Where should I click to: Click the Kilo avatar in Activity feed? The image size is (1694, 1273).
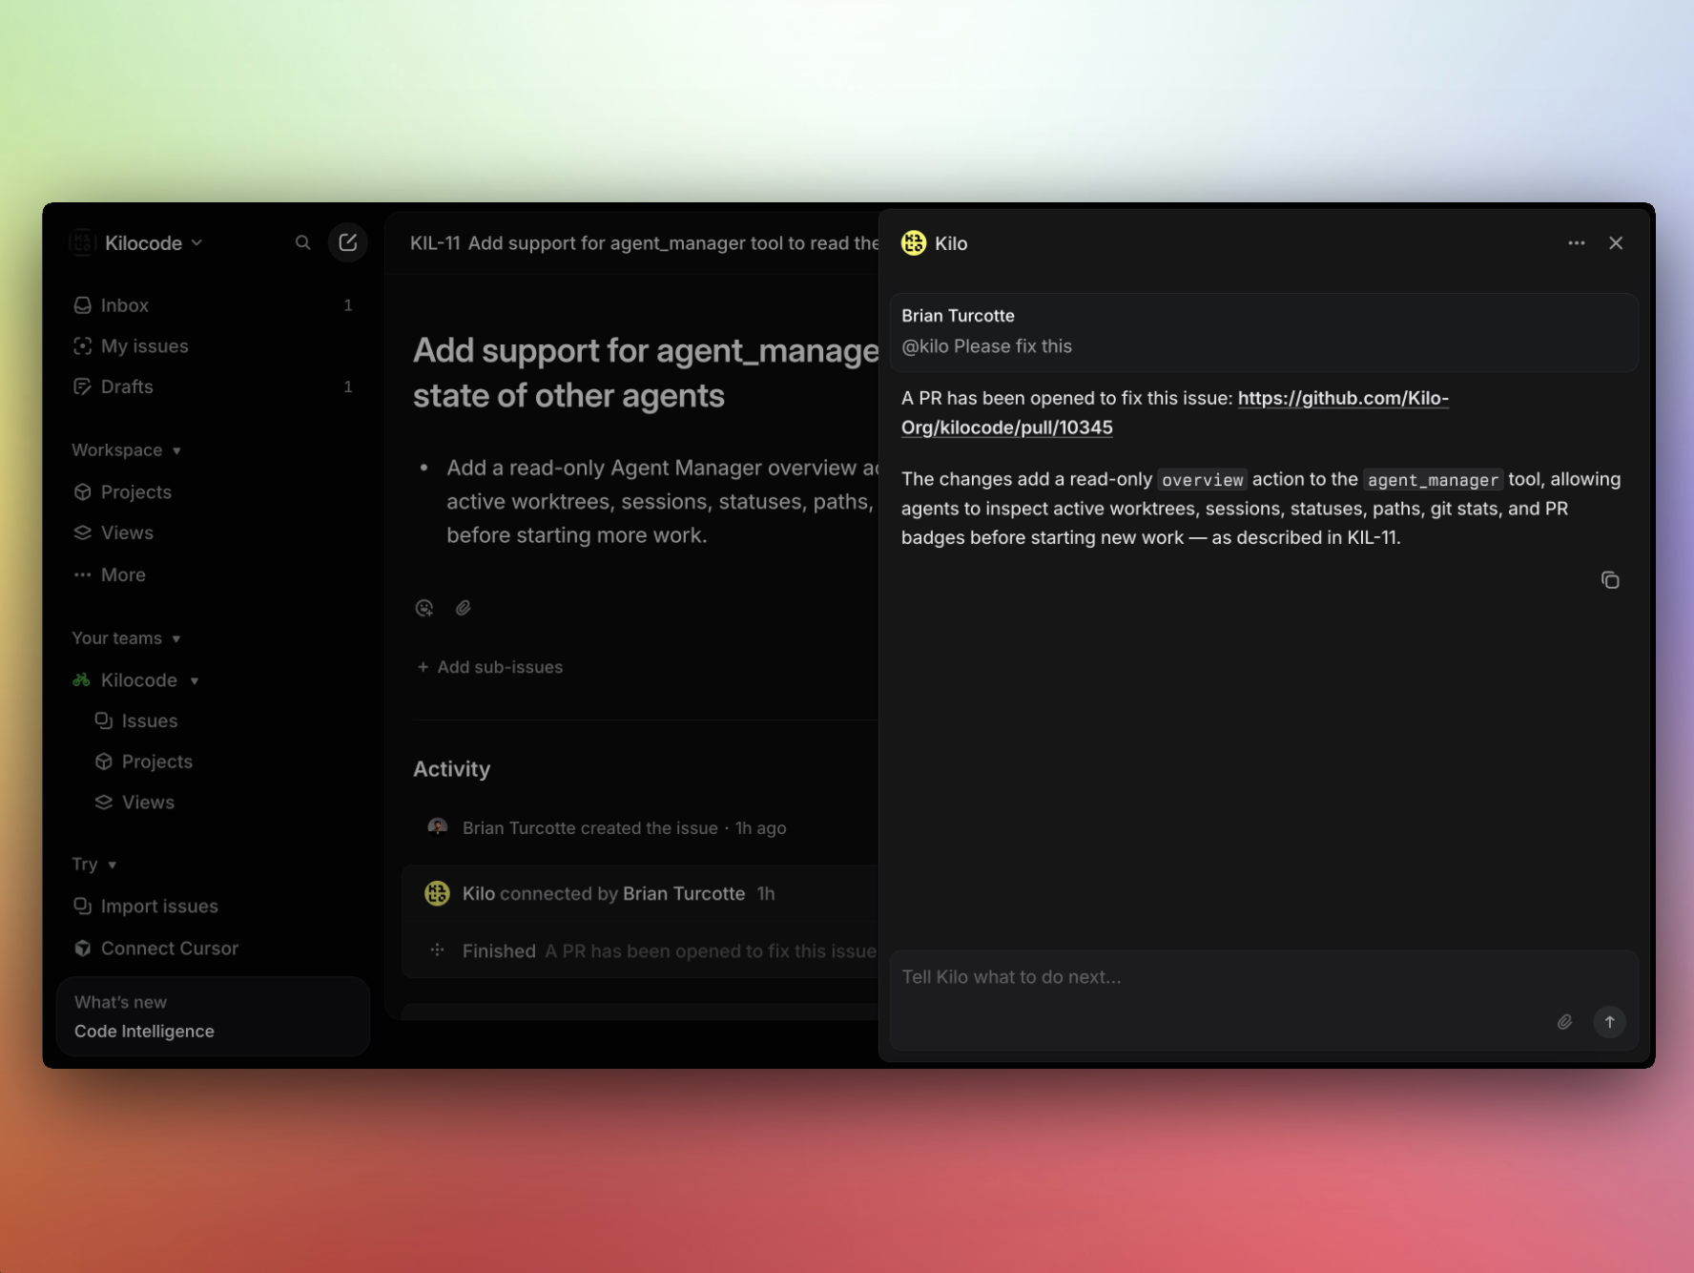point(437,893)
